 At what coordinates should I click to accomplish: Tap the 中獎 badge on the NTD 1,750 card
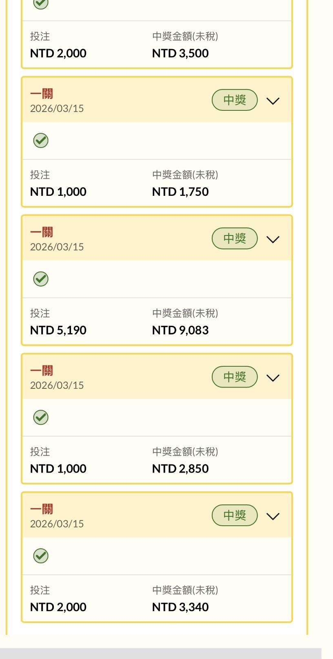(235, 100)
